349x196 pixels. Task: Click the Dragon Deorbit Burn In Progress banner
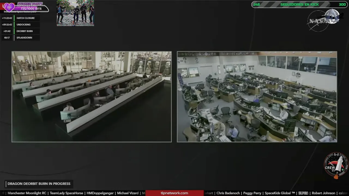click(39, 184)
